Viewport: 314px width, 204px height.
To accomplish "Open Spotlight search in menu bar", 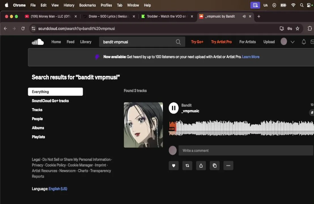I will pyautogui.click(x=302, y=5).
